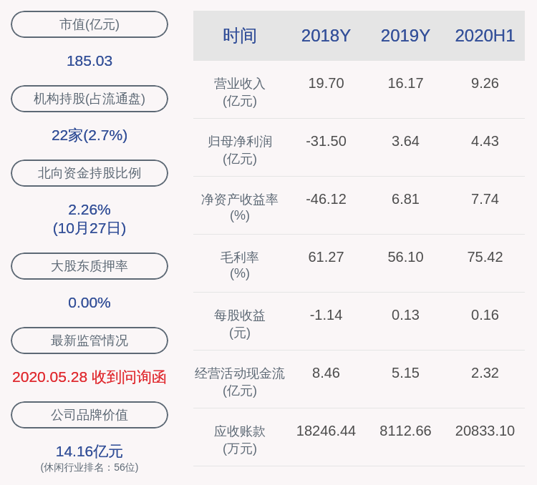Click the 2020H1 column header

(x=485, y=36)
